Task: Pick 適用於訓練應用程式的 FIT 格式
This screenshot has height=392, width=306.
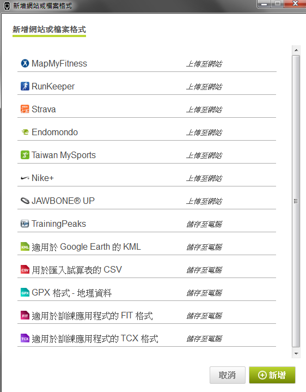Action: tap(92, 316)
